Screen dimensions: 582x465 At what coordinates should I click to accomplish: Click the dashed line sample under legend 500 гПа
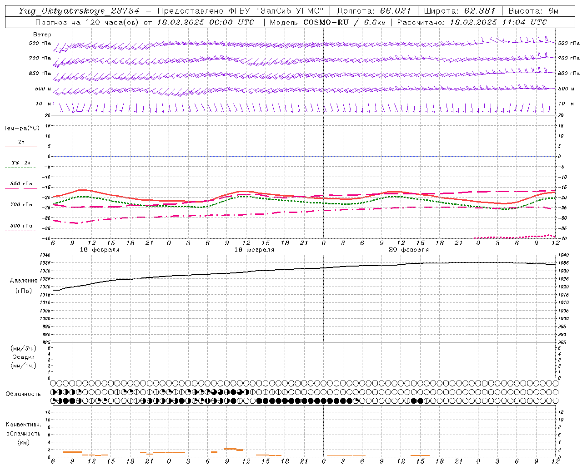coord(20,231)
